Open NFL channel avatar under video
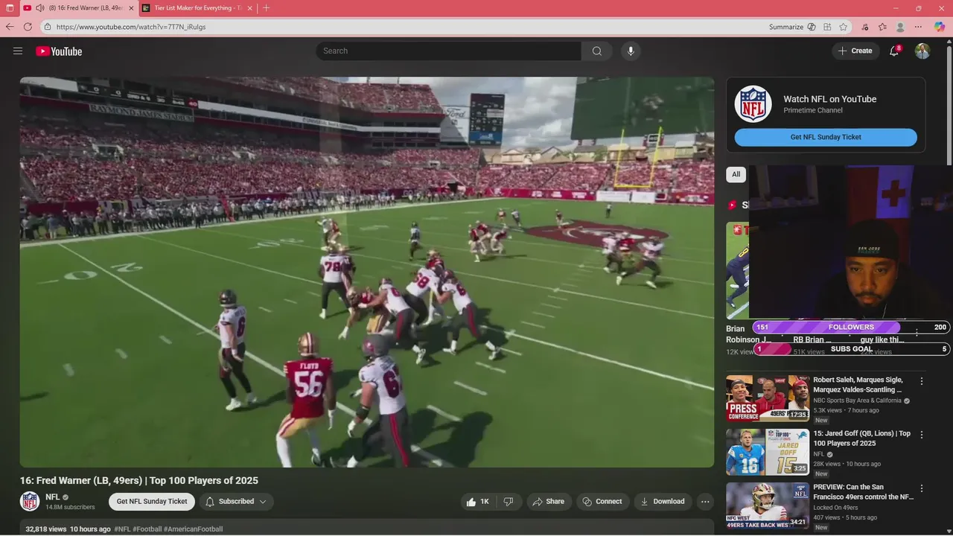Image resolution: width=953 pixels, height=536 pixels. [x=30, y=501]
